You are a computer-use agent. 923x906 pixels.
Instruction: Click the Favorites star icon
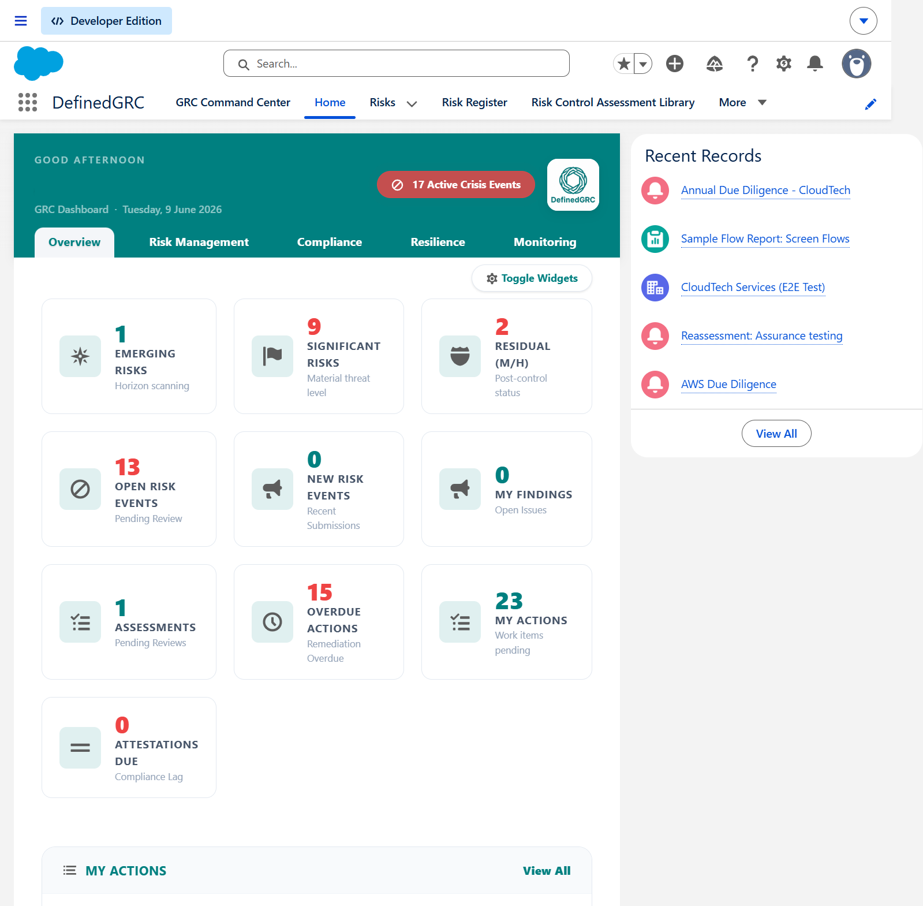coord(623,64)
